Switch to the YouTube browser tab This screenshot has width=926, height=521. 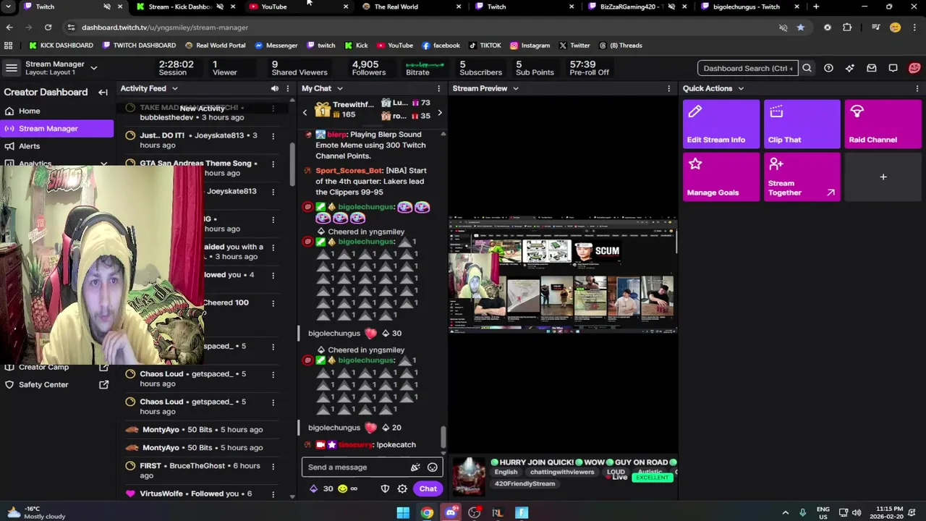click(297, 7)
